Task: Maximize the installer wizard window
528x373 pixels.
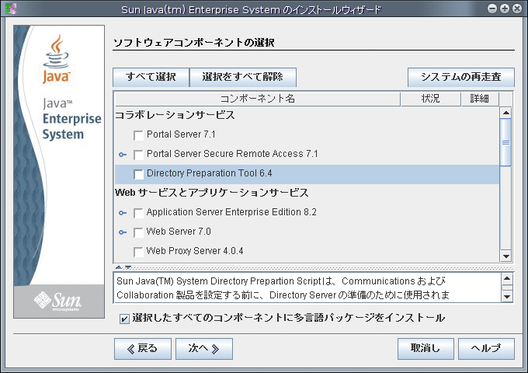Action: pos(505,9)
